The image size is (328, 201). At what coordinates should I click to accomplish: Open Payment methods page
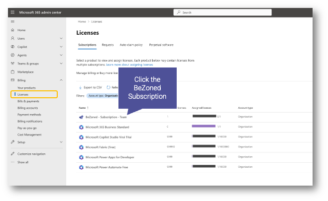[x=29, y=115]
